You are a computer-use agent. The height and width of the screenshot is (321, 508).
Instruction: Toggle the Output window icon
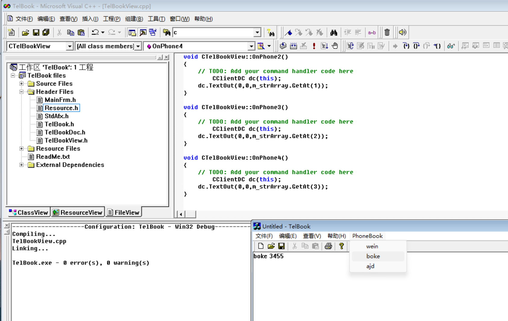(143, 32)
